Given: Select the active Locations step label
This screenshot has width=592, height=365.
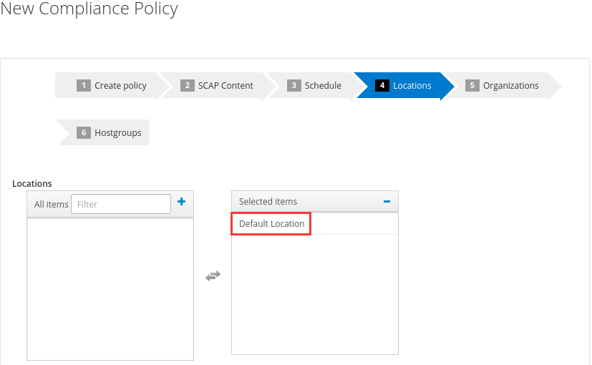Looking at the screenshot, I should [412, 86].
